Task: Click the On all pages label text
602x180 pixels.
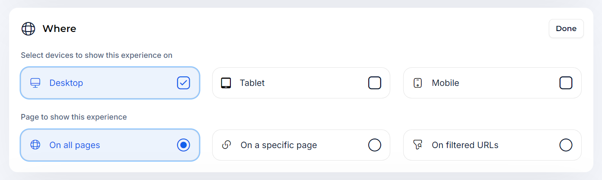Action: [x=74, y=145]
